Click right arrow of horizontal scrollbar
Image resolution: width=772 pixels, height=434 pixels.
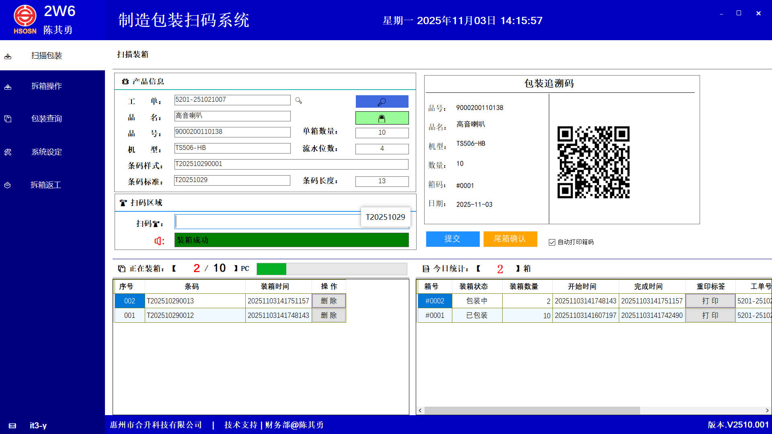pos(767,410)
